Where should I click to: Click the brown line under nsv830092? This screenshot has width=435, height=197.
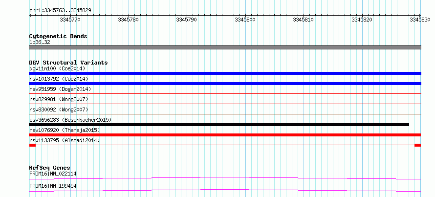[x=225, y=114]
